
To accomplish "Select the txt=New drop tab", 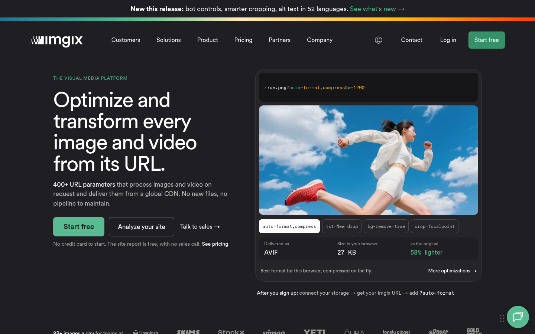I will pyautogui.click(x=342, y=226).
